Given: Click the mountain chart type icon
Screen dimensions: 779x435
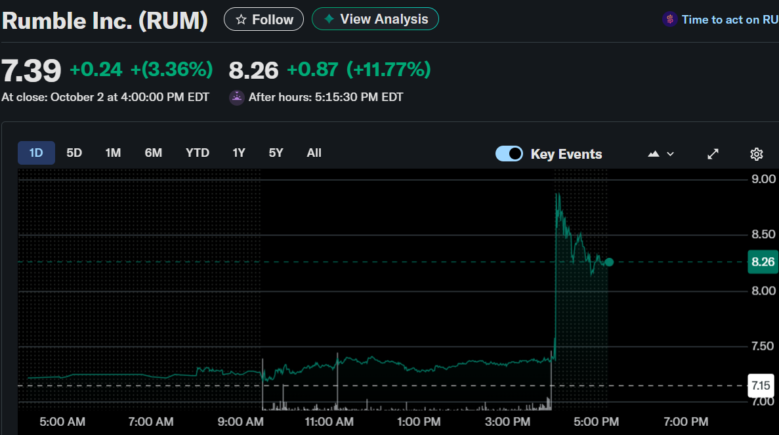Looking at the screenshot, I should point(654,154).
